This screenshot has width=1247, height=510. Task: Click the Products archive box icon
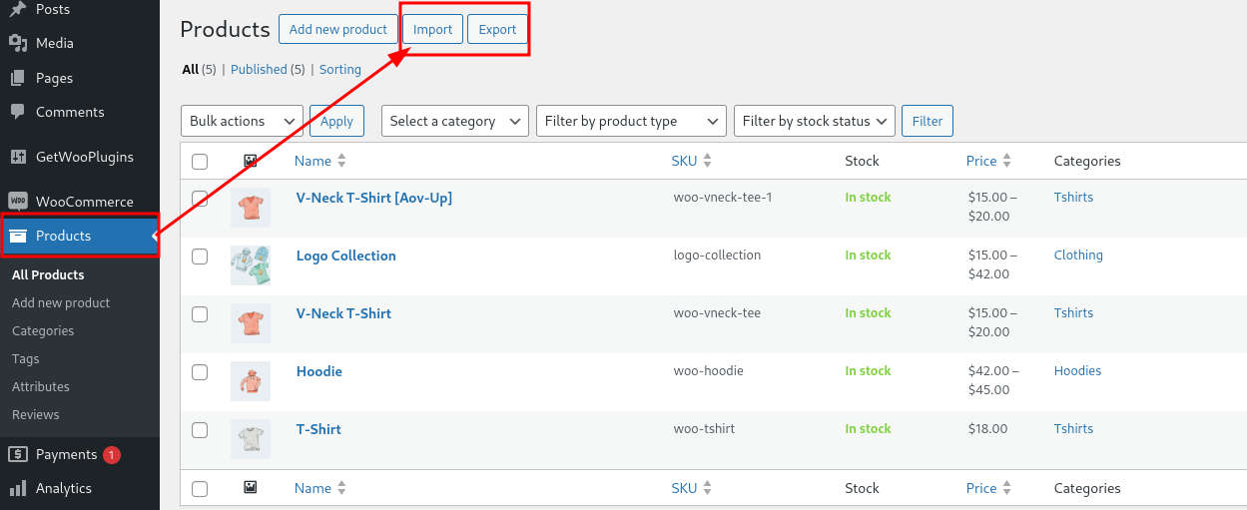point(17,237)
